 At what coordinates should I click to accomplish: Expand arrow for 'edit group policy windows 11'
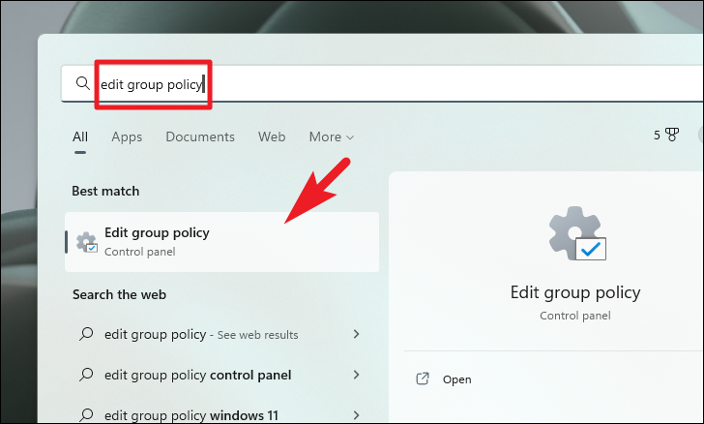[x=356, y=415]
